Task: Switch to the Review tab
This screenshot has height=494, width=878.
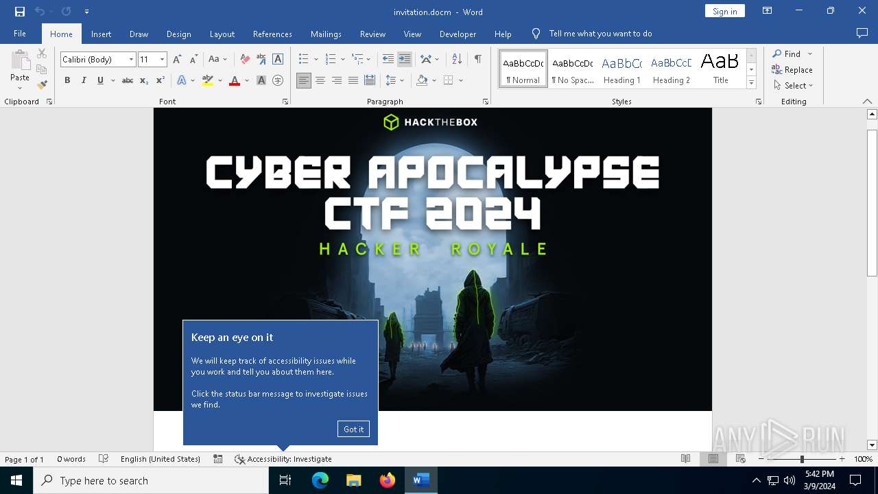Action: coord(372,34)
